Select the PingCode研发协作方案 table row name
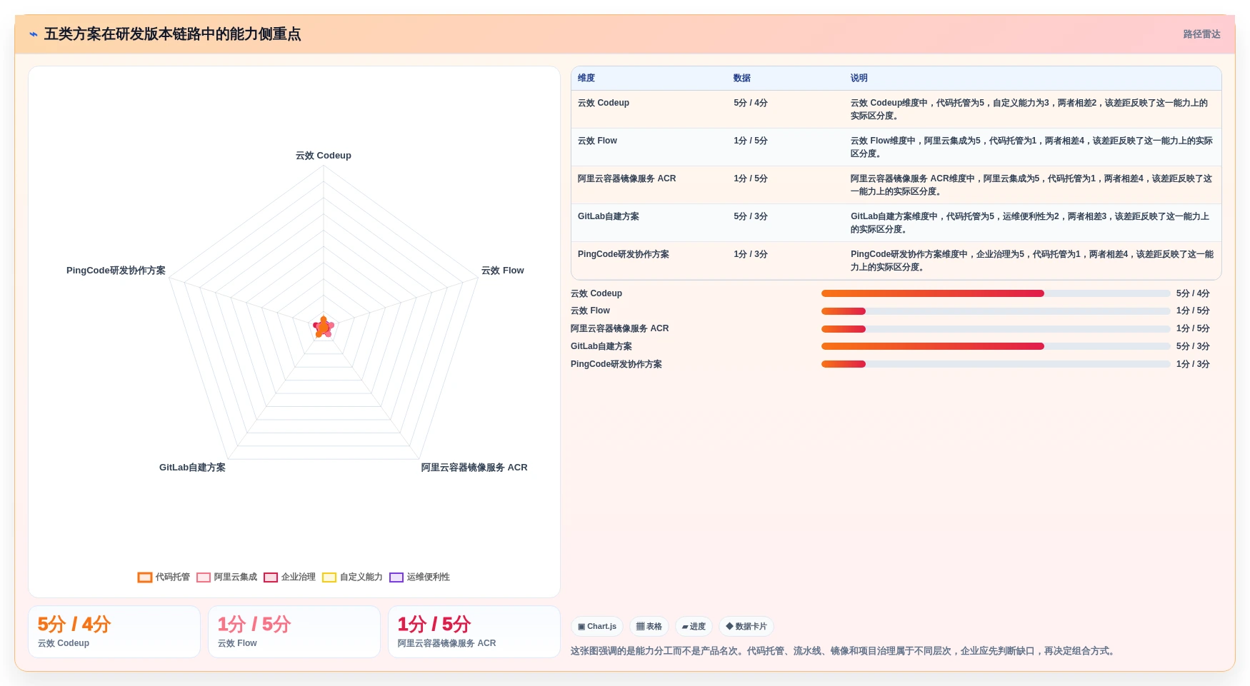This screenshot has width=1250, height=686. point(624,254)
